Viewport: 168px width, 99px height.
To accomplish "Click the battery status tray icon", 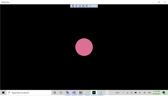I will (136, 92).
